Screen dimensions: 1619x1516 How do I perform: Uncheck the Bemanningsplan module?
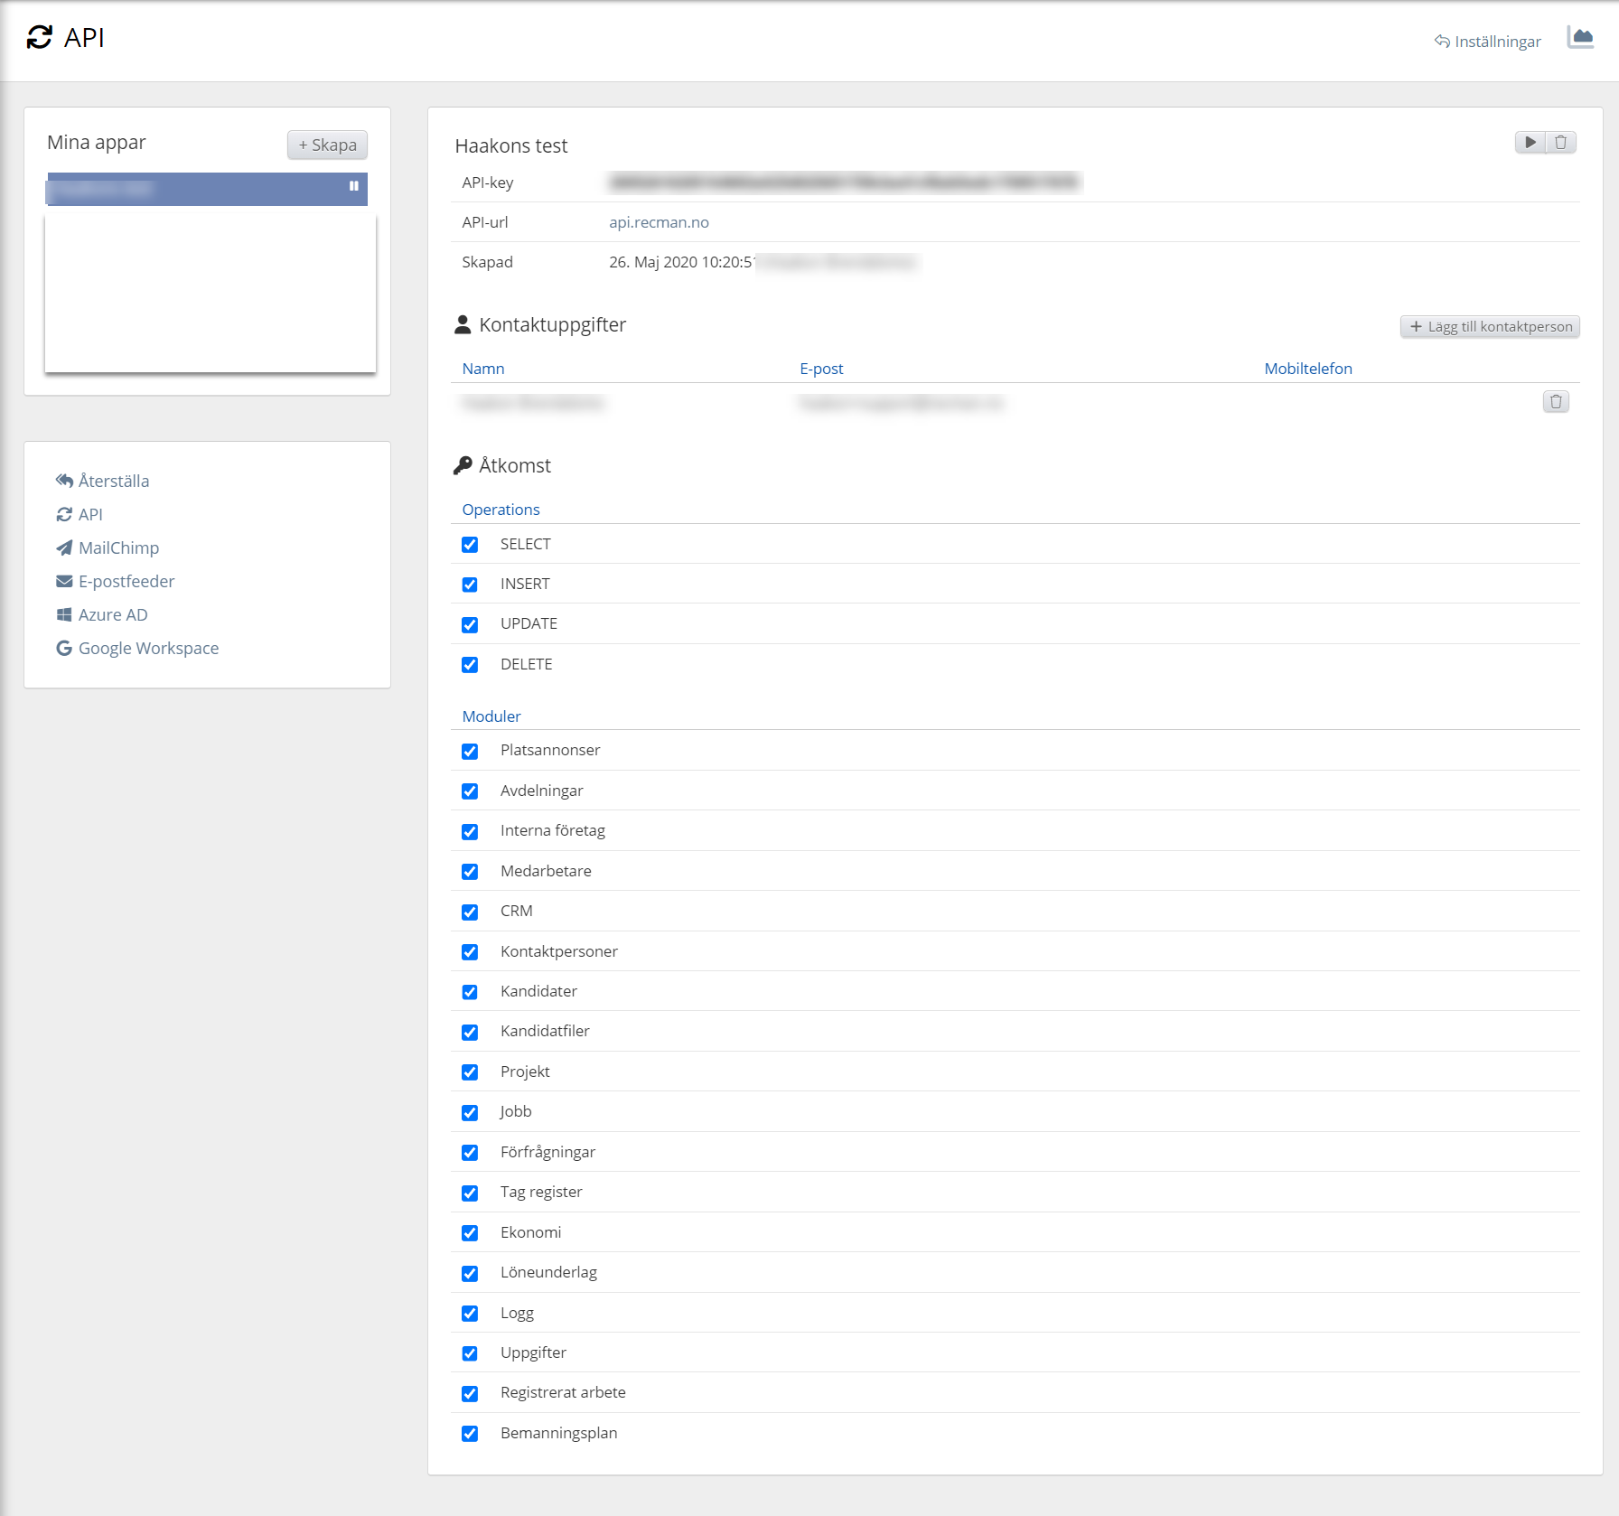[470, 1434]
